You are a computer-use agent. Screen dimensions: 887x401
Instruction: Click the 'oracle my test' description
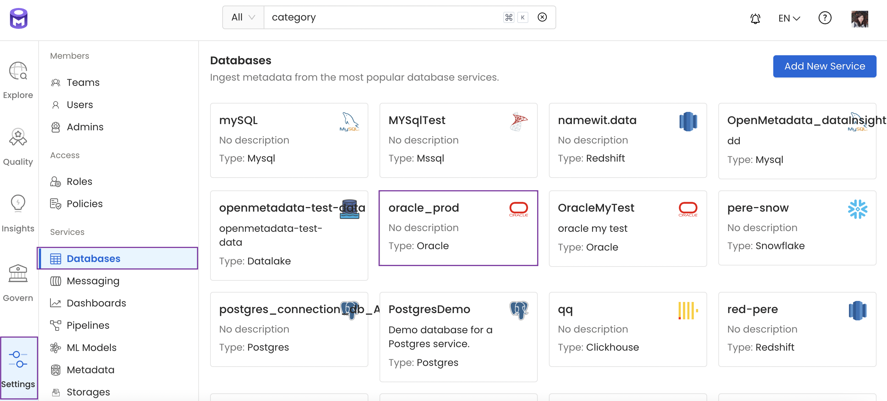point(593,228)
